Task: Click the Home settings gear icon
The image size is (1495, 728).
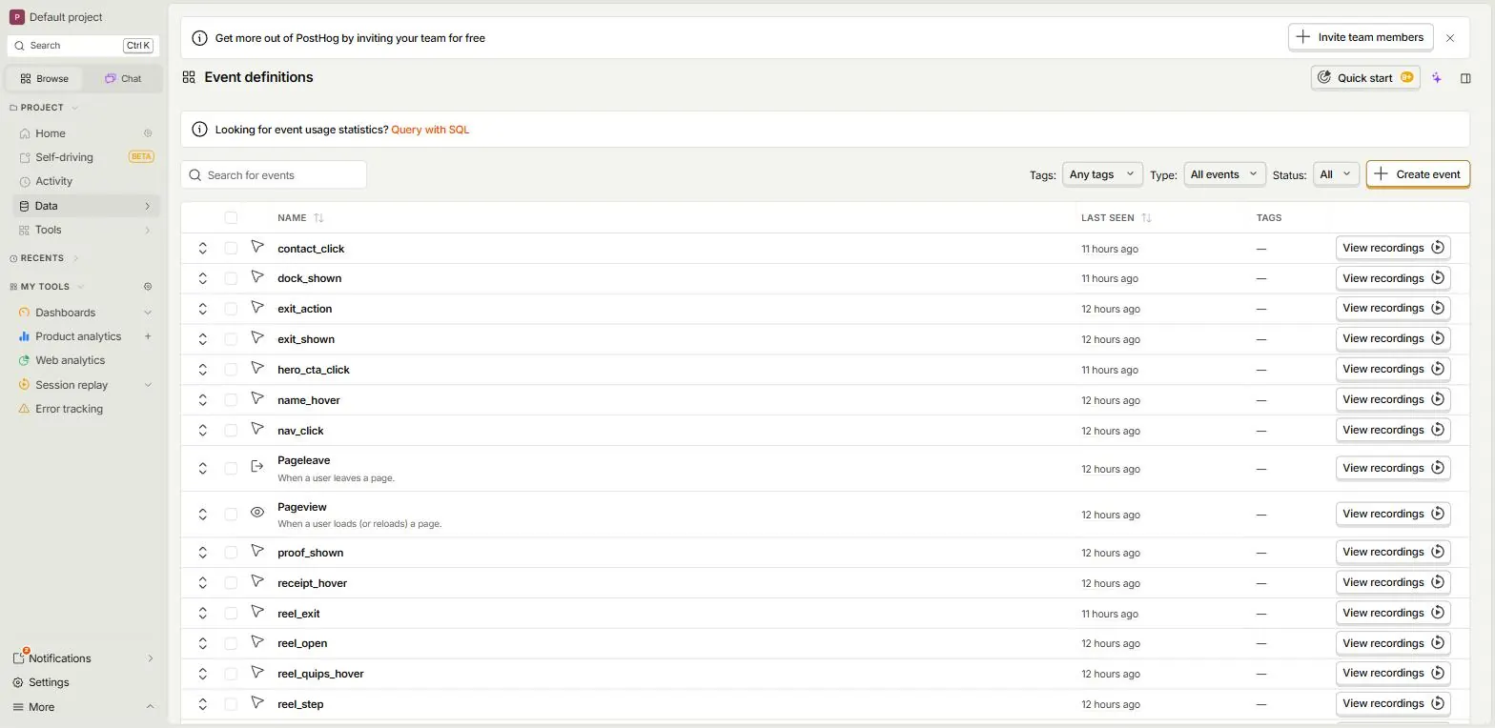Action: tap(148, 133)
